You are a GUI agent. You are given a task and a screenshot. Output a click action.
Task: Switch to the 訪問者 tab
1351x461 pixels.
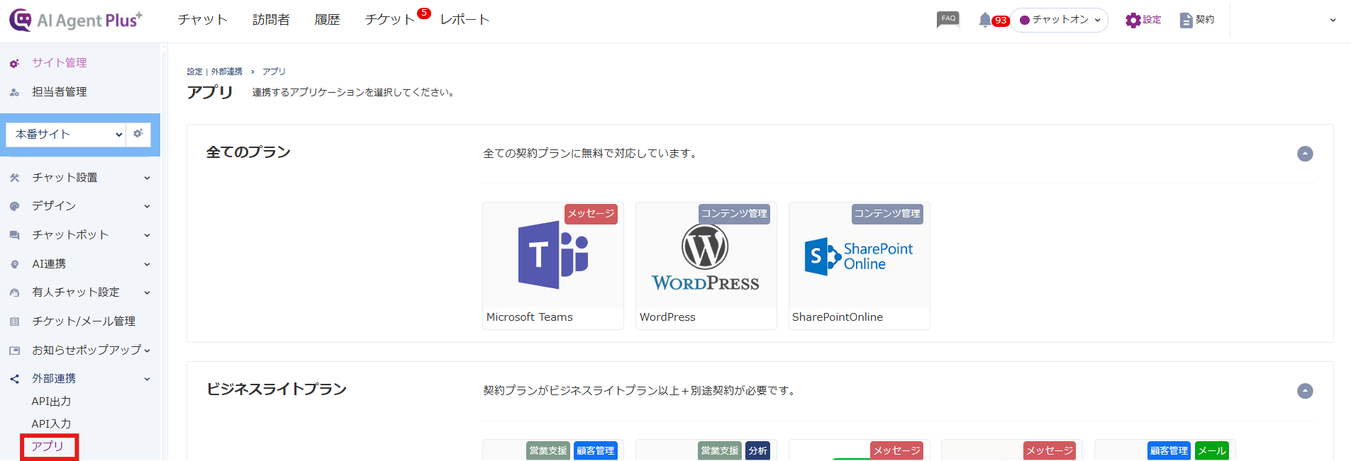coord(271,20)
